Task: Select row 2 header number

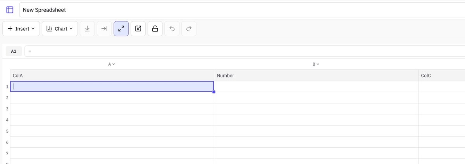Action: 7,98
